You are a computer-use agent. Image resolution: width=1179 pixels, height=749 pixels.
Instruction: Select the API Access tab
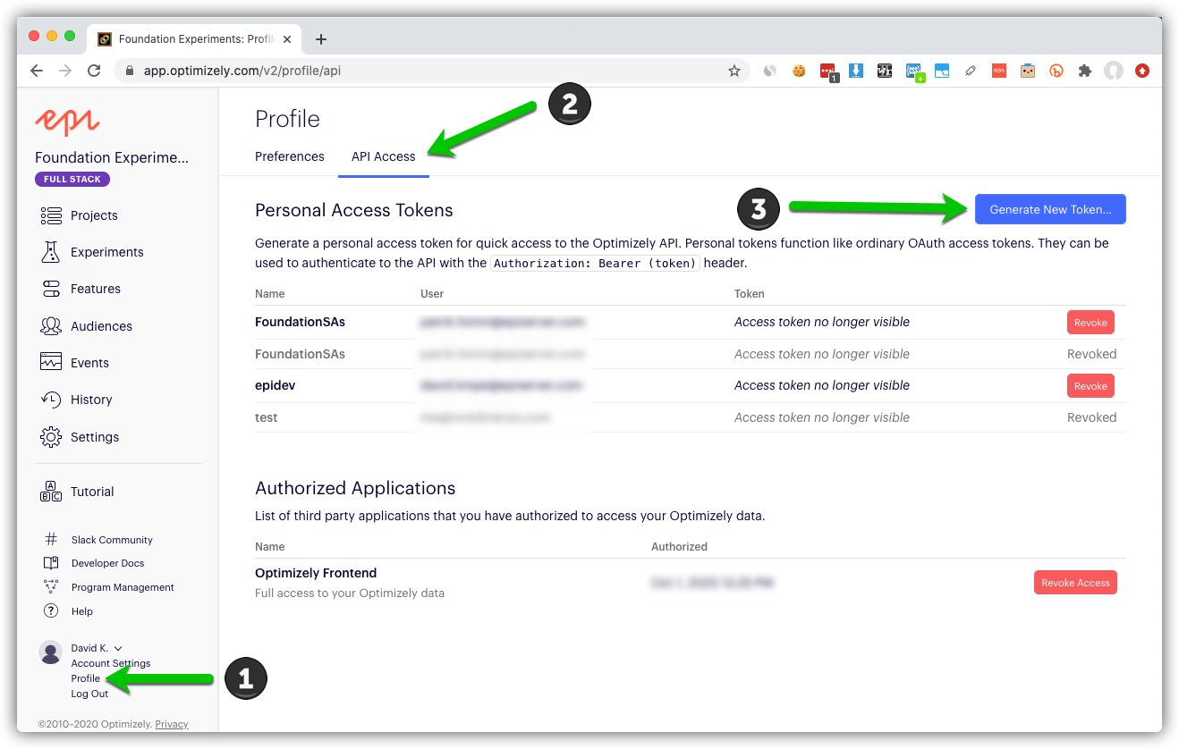click(x=383, y=156)
